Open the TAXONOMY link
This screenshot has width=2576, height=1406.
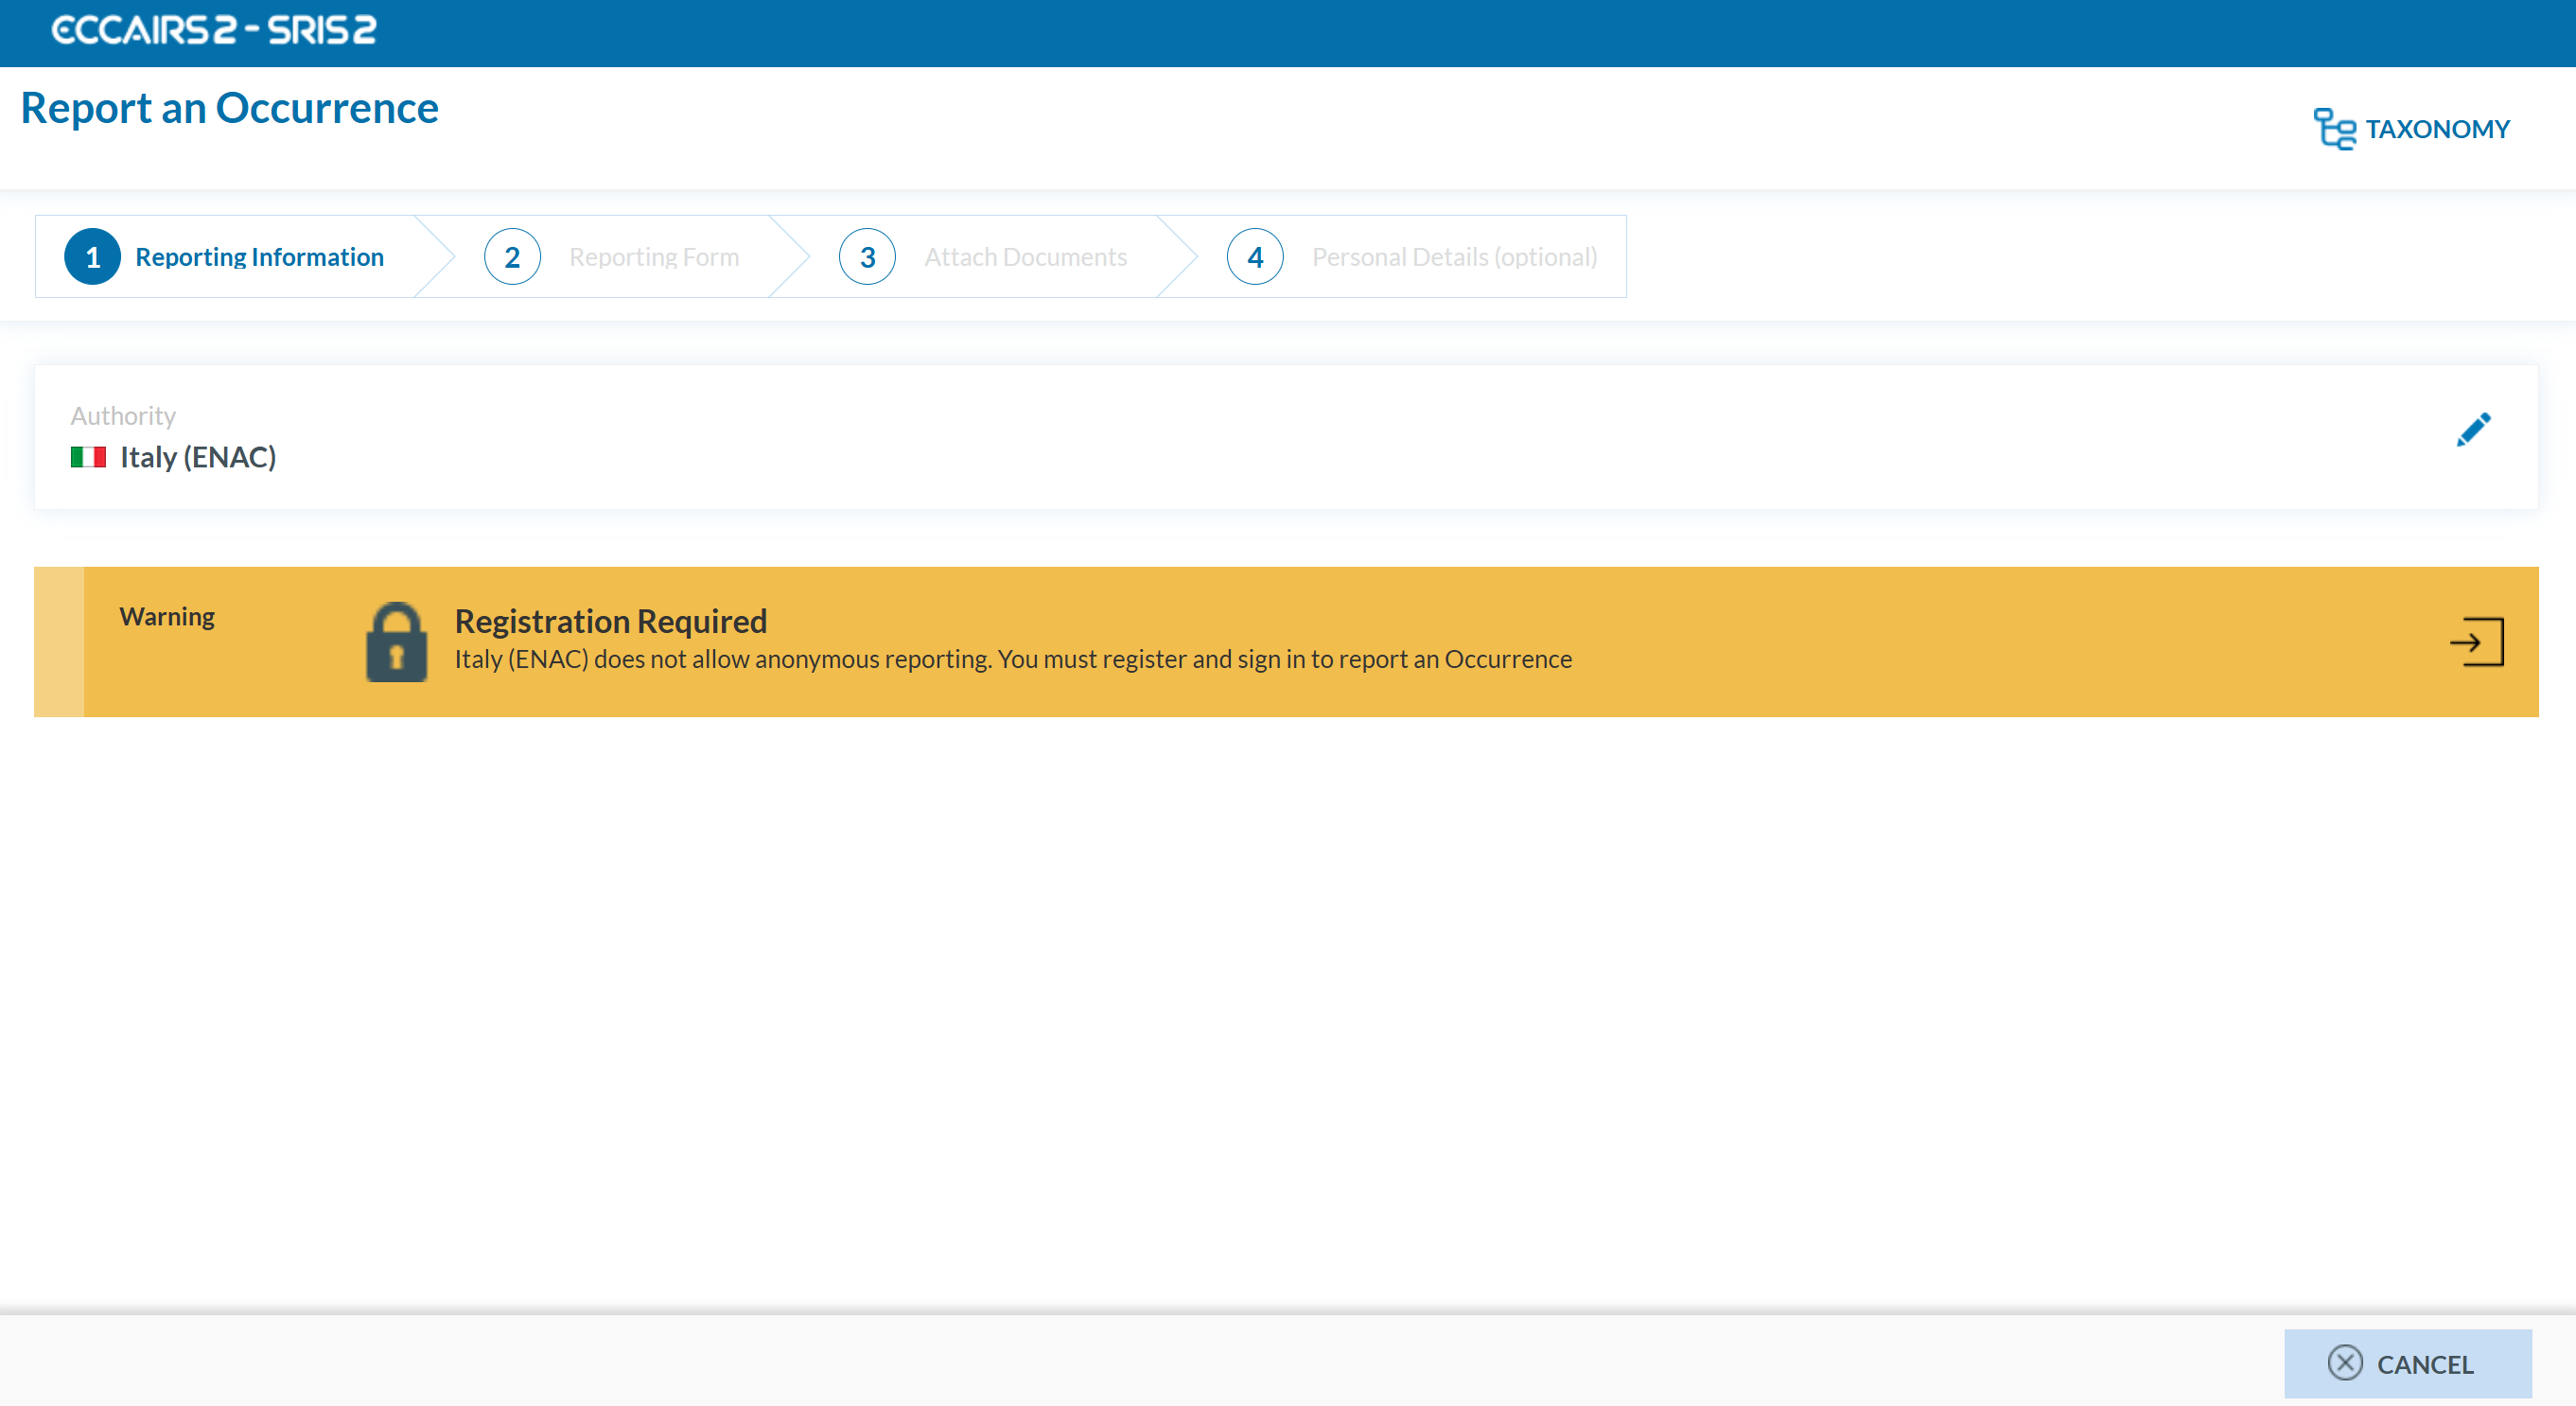[2437, 129]
